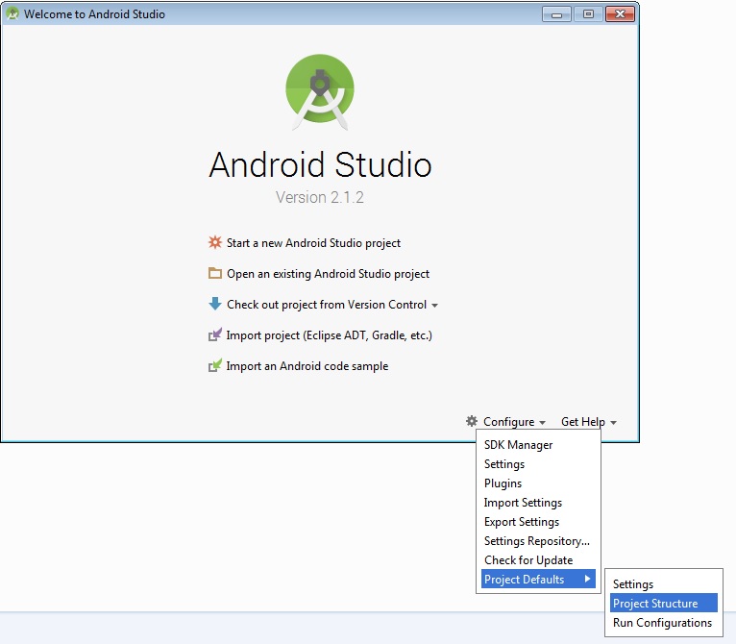Start a new Android Studio project

313,243
